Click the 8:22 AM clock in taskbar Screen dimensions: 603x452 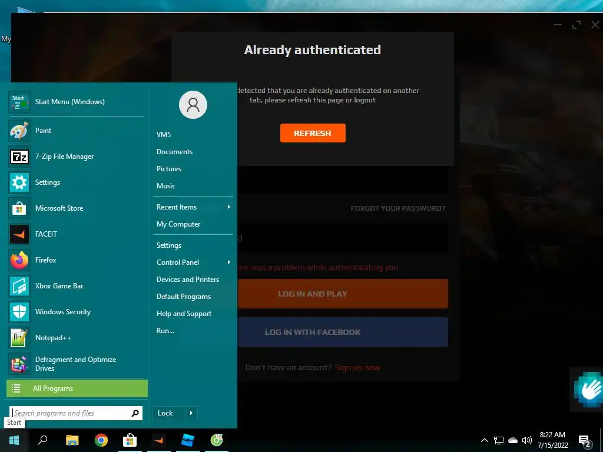tap(552, 435)
